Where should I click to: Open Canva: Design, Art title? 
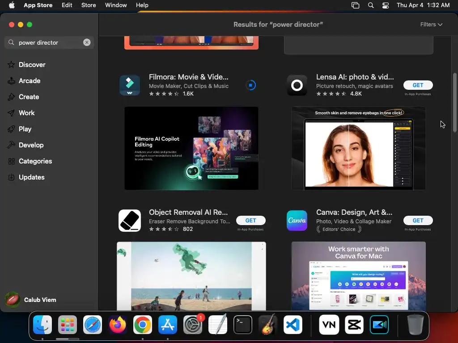click(354, 212)
